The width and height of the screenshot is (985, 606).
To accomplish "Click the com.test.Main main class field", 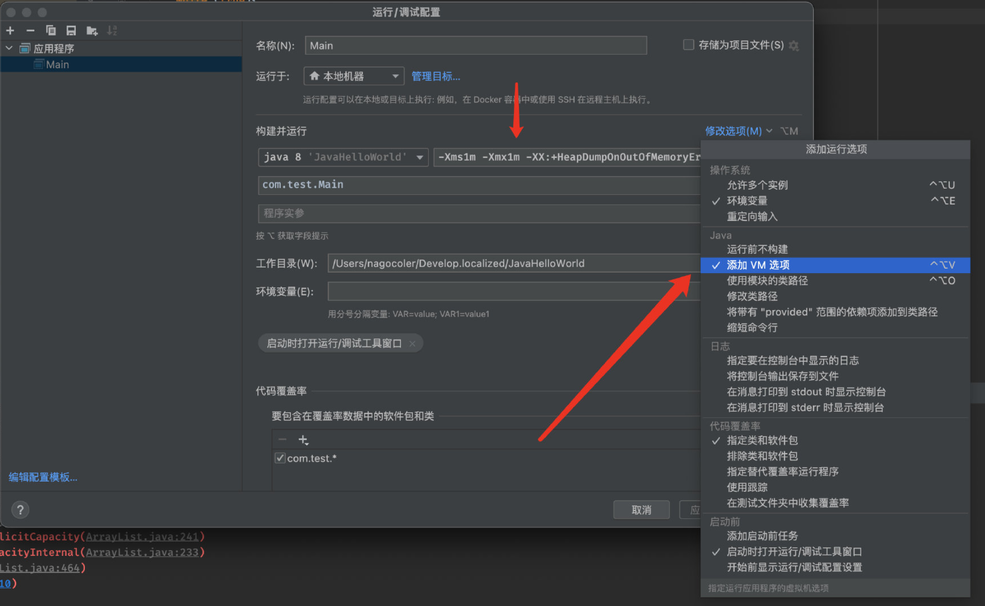I will [x=479, y=185].
